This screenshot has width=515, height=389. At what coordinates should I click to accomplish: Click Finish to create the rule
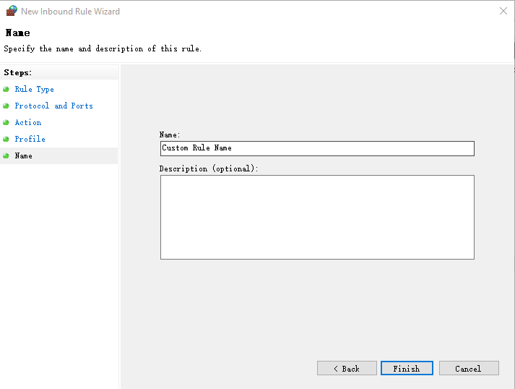[x=407, y=368]
